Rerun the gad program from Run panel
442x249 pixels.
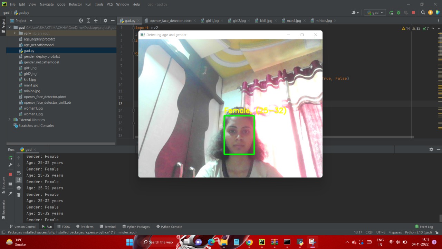(11, 158)
